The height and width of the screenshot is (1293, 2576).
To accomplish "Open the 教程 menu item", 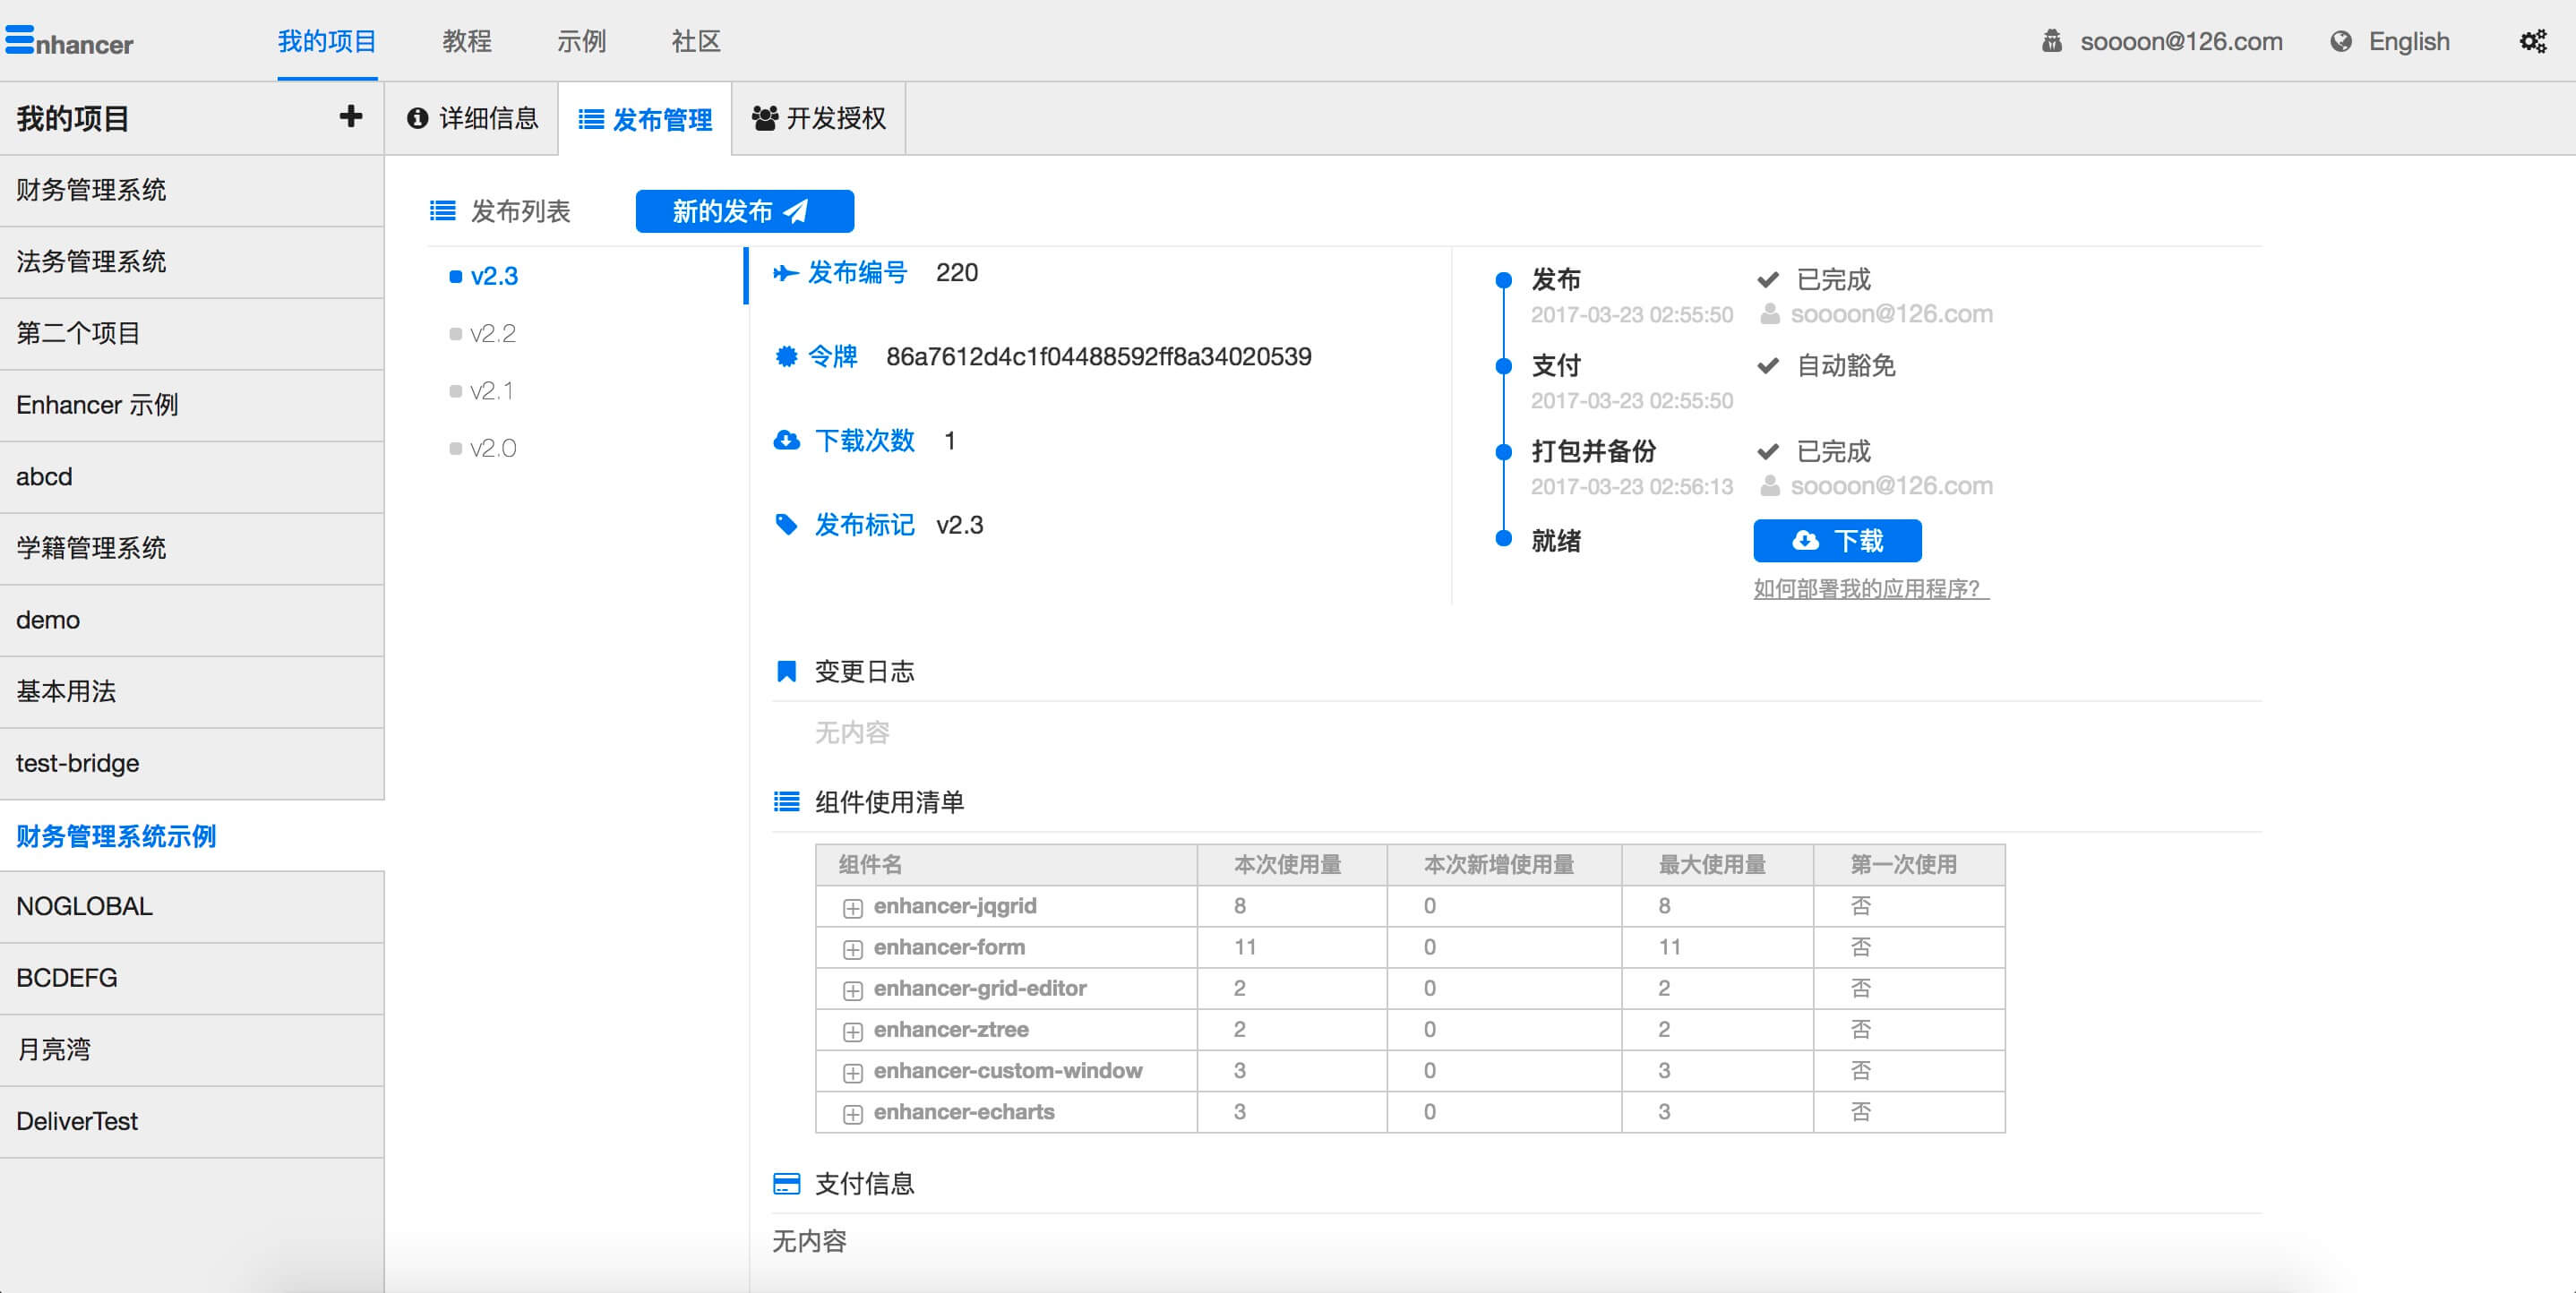I will tap(467, 41).
